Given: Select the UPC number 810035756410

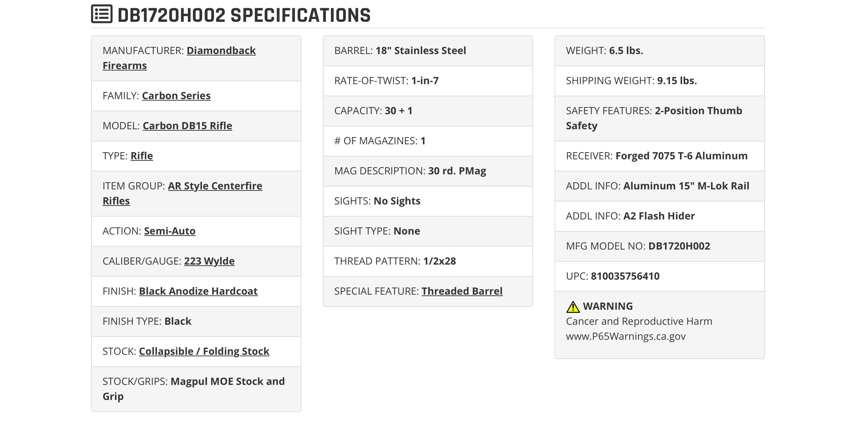Looking at the screenshot, I should coord(625,276).
